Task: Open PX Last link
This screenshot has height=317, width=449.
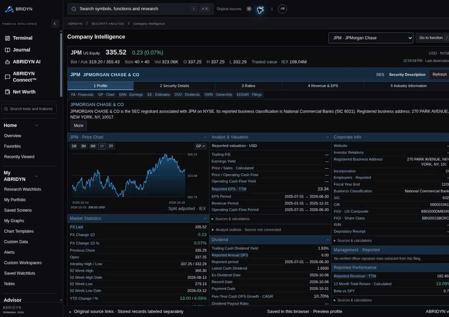Action: (x=76, y=227)
